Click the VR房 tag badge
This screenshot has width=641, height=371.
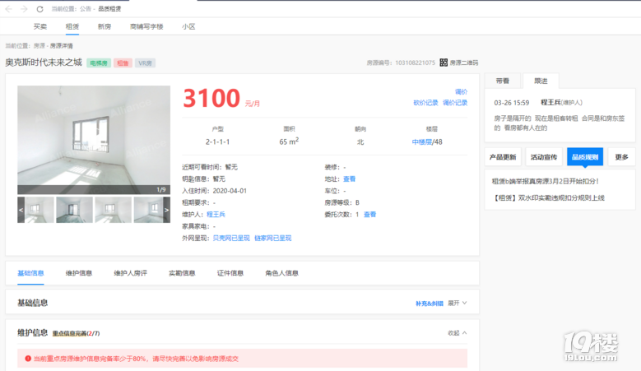145,63
